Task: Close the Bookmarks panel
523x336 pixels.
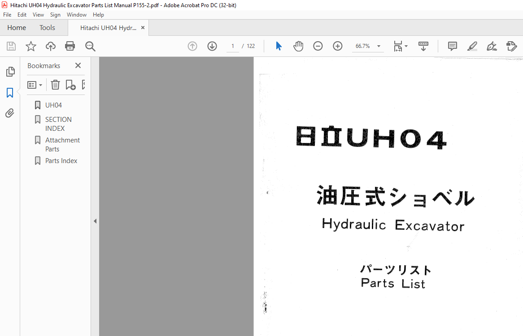Action: click(x=78, y=65)
